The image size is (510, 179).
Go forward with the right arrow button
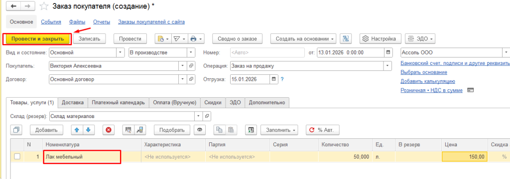28,6
